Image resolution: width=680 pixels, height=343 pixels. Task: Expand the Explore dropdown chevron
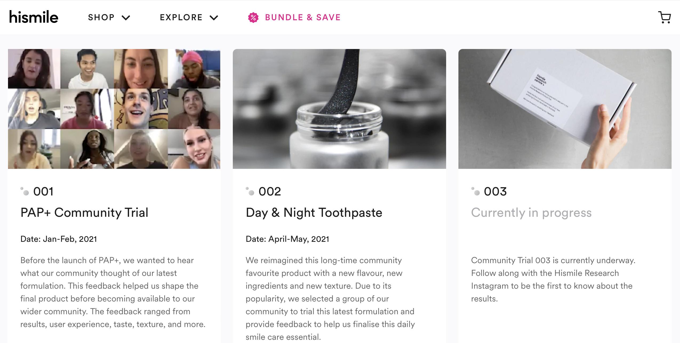214,18
